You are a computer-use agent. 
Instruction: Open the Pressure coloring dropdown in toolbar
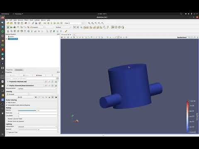(x=38, y=27)
